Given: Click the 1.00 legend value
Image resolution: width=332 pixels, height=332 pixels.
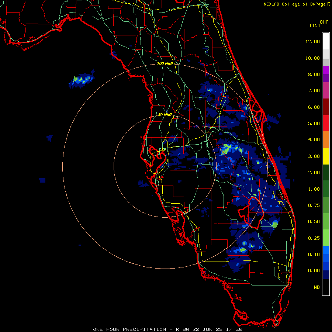Looking at the screenshot, I should (314, 189).
